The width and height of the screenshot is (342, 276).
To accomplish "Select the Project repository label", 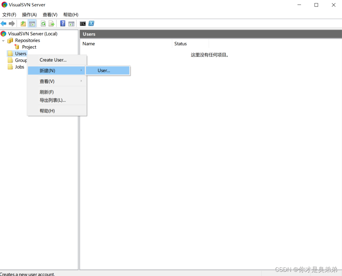I will pyautogui.click(x=29, y=47).
